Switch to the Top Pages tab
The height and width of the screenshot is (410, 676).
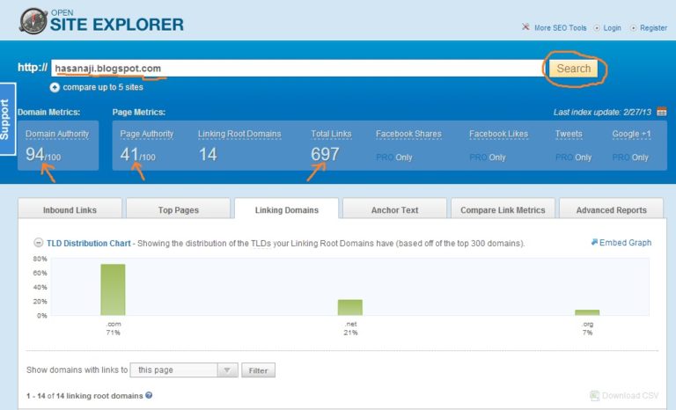(178, 210)
